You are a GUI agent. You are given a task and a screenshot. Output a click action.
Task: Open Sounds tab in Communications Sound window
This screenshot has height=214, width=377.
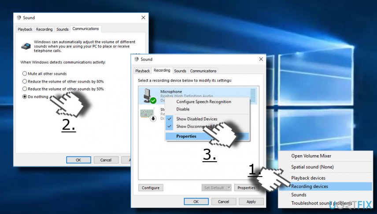tap(63, 29)
